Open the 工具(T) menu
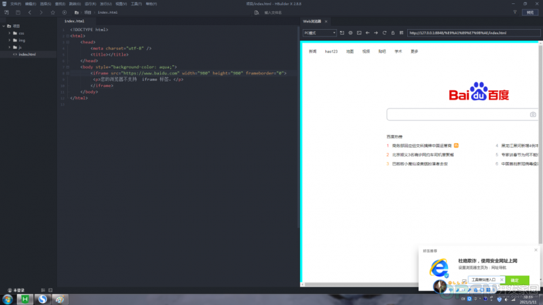 point(136,4)
